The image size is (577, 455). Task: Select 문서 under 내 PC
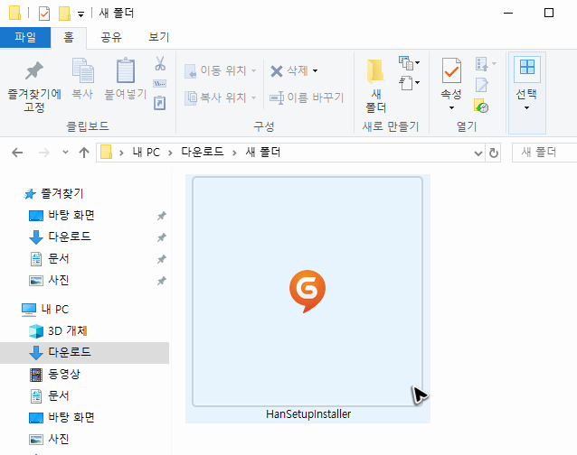click(59, 396)
